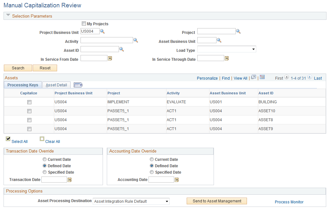Click the Activity lookup magnifier icon
The height and width of the screenshot is (212, 331).
(136, 40)
